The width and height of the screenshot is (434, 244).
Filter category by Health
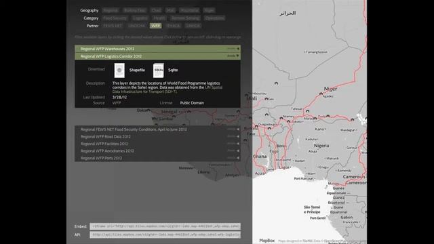(x=159, y=18)
